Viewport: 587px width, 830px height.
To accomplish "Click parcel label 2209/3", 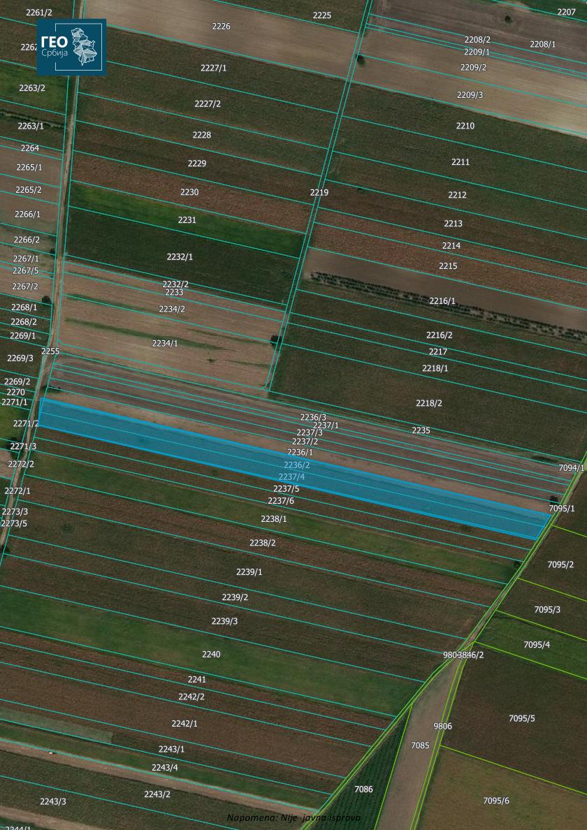I will coord(470,94).
